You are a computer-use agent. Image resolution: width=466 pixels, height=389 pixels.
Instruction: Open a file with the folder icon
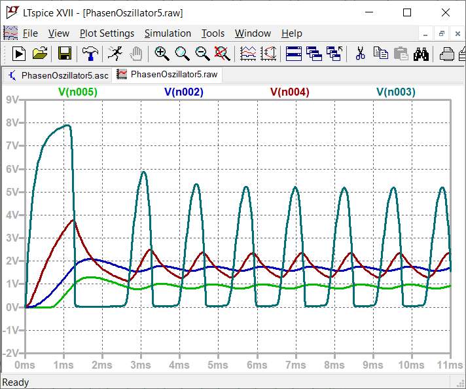coord(40,54)
